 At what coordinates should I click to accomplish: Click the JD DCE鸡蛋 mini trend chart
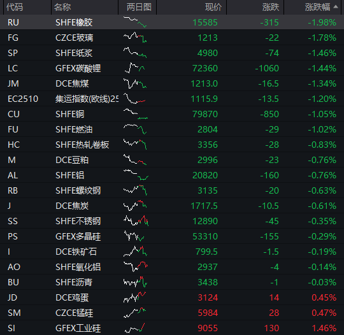[x=134, y=297]
